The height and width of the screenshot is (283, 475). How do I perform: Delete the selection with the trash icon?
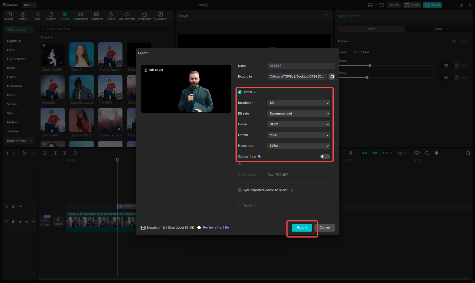pyautogui.click(x=75, y=153)
